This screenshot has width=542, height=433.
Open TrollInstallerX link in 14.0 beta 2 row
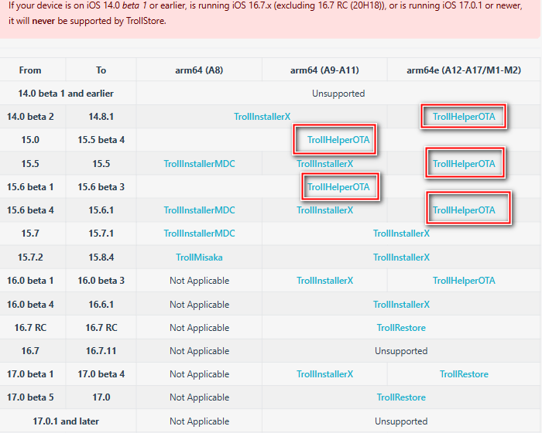tap(262, 117)
